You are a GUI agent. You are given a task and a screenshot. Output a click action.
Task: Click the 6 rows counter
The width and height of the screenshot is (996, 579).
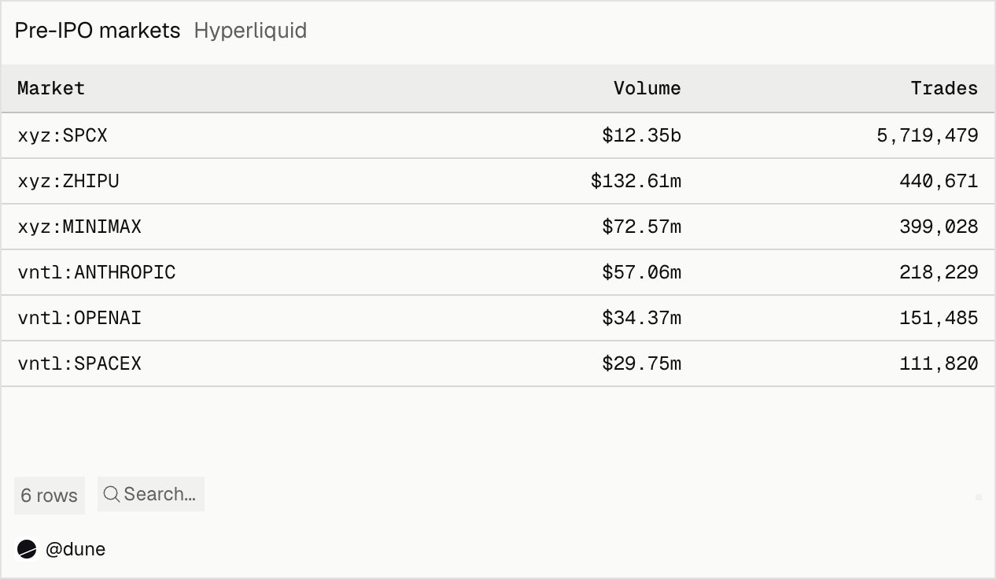tap(50, 496)
